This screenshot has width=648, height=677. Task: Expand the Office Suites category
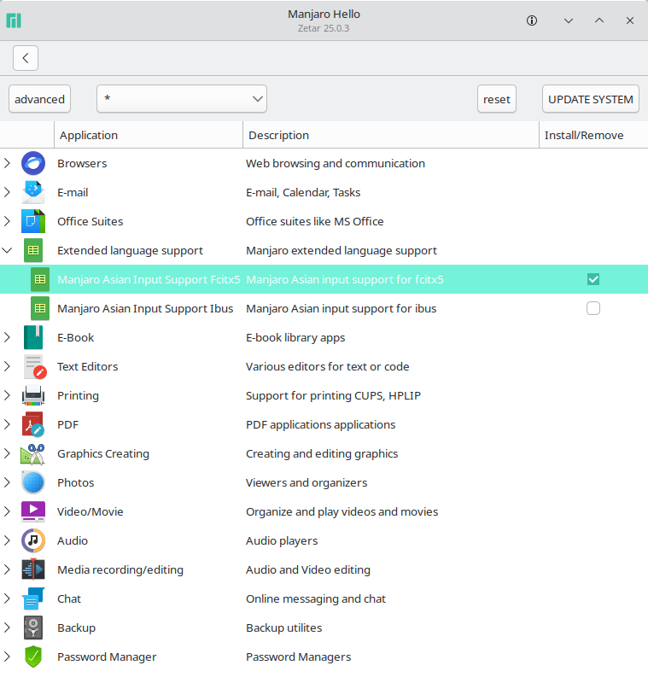[x=8, y=221]
